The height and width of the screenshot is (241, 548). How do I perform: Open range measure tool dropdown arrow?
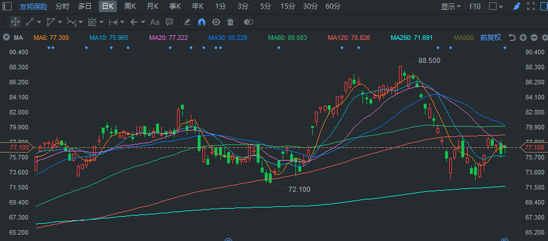[x=123, y=22]
